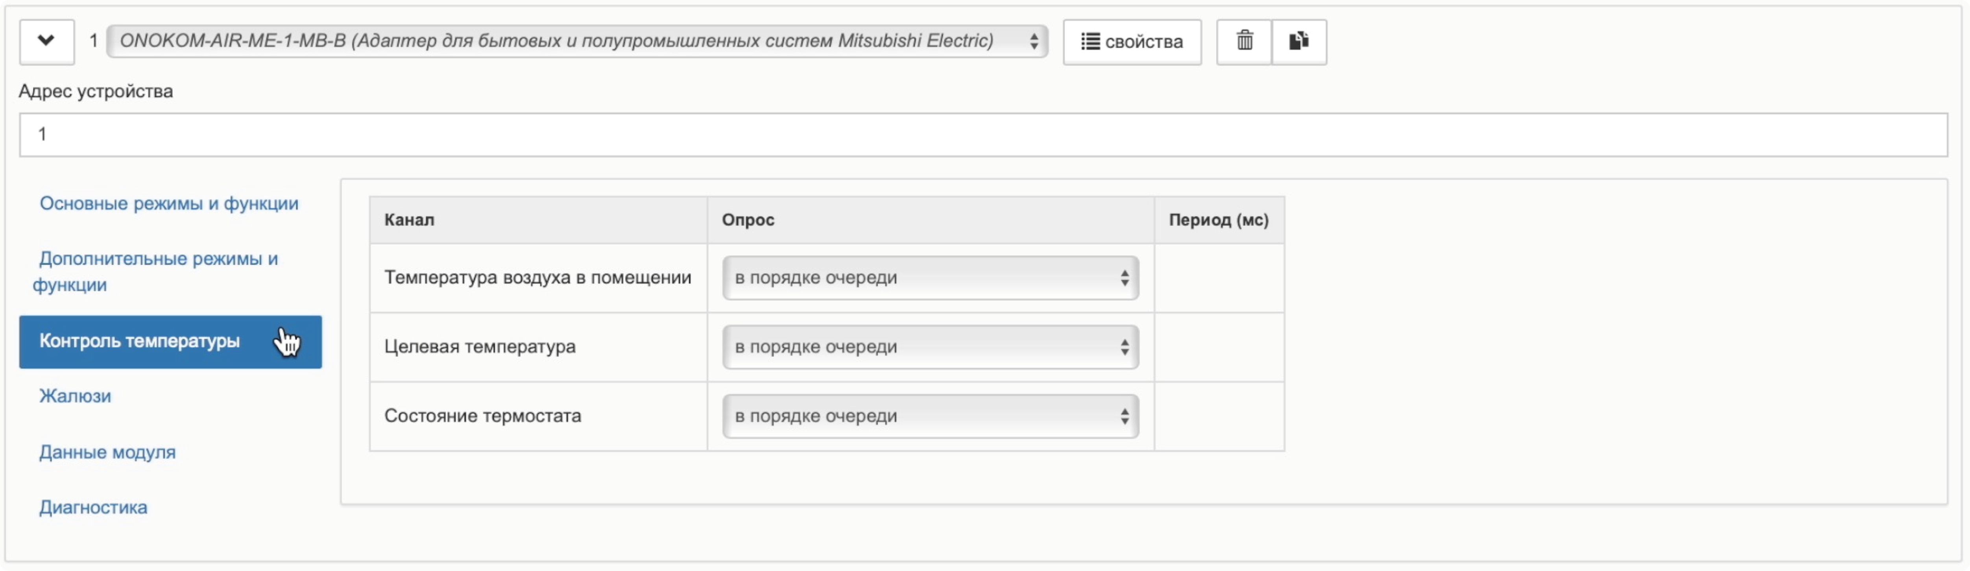Collapse device panel with chevron button
The height and width of the screenshot is (571, 1970).
(x=47, y=41)
